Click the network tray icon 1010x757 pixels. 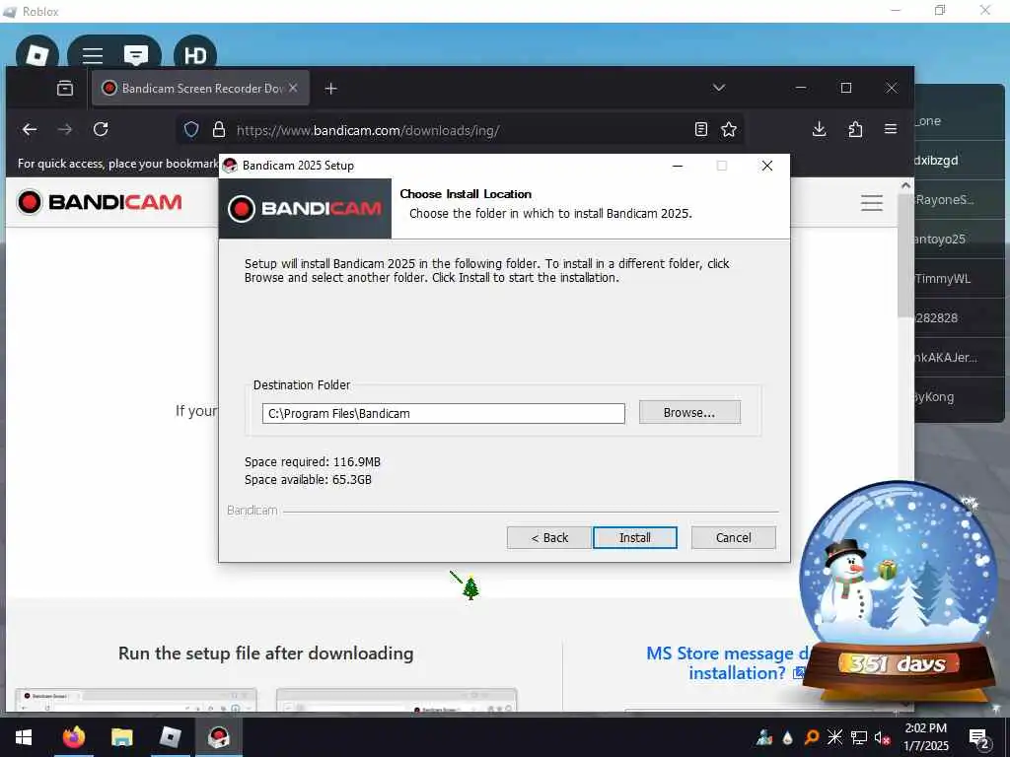coord(859,737)
